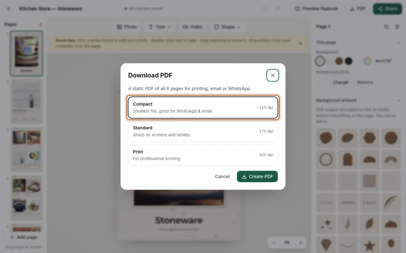
Task: Select page 4 thumbnail
Action: (x=26, y=198)
